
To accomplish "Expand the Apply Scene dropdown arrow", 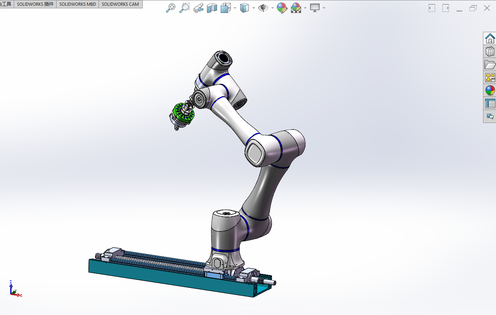I will (306, 8).
